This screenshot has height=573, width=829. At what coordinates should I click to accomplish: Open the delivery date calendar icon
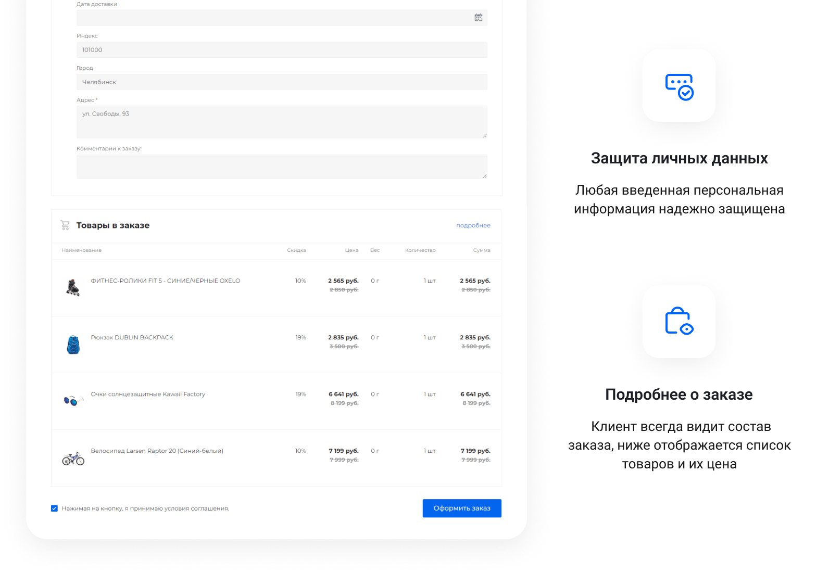478,18
